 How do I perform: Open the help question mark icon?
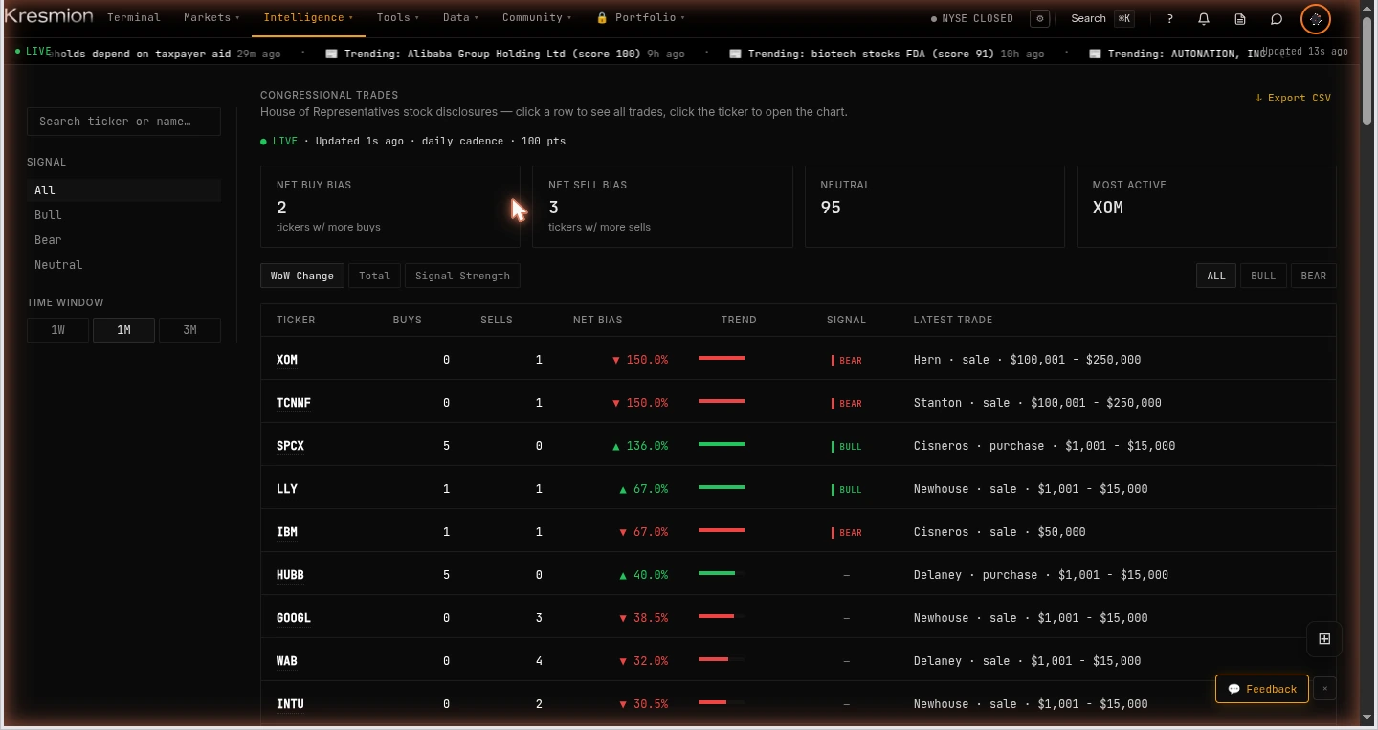[1169, 18]
